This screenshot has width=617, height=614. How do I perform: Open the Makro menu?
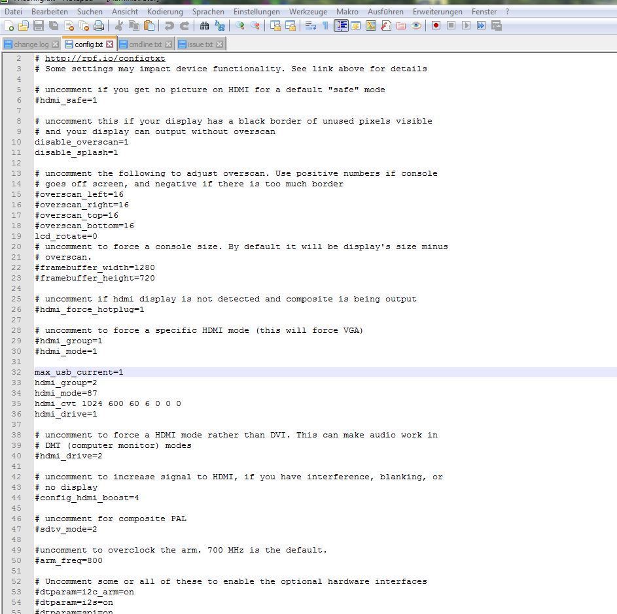(347, 12)
